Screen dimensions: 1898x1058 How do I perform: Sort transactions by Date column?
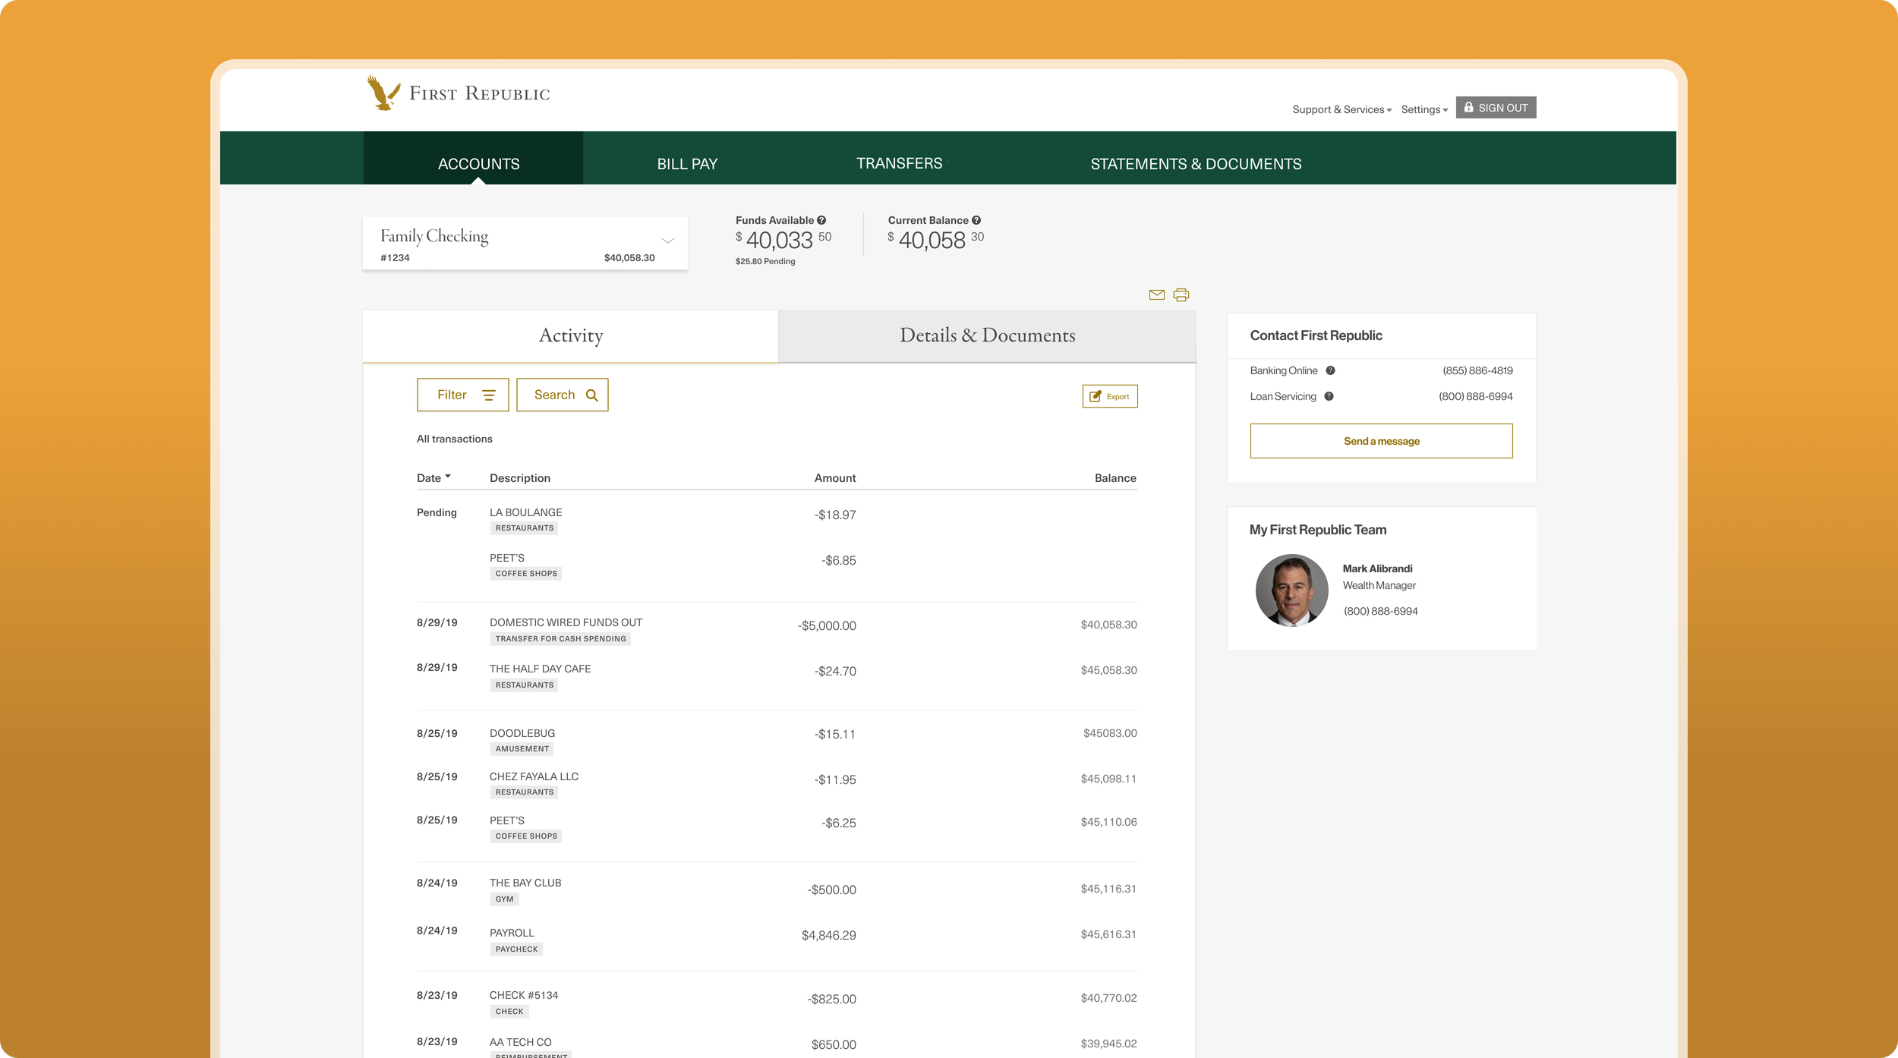click(434, 478)
